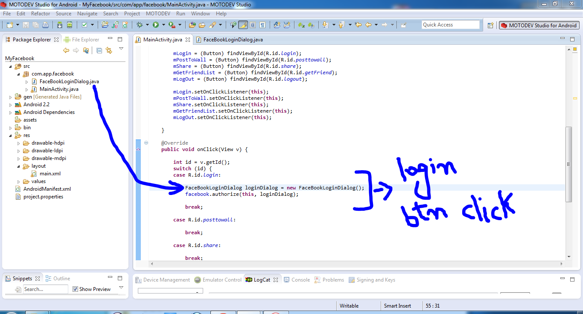Viewport: 583px width, 314px height.
Task: Click the Open Task folder icon
Action: click(x=202, y=25)
